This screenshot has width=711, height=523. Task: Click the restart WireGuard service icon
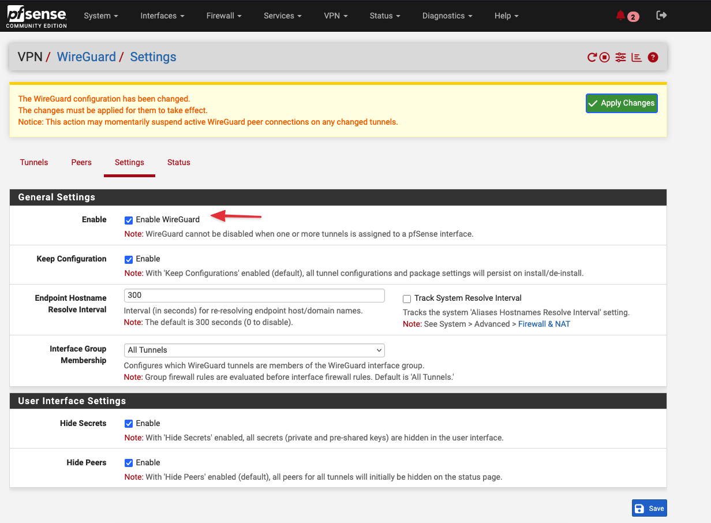(592, 57)
